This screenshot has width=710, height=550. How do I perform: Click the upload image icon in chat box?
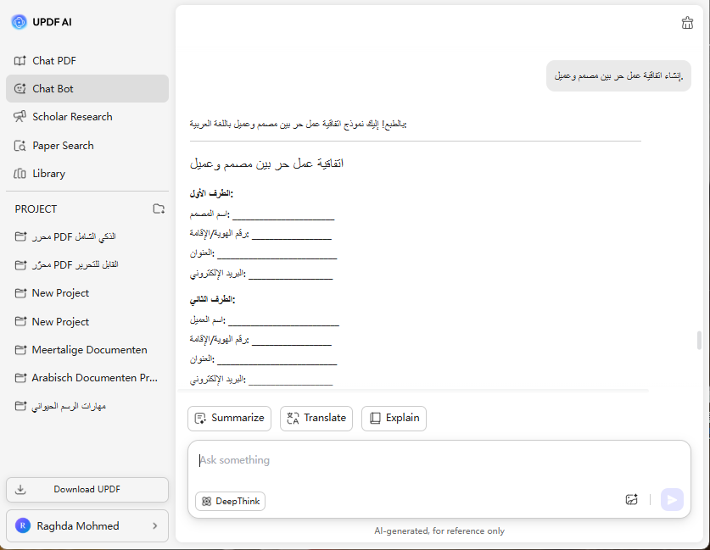click(x=631, y=500)
